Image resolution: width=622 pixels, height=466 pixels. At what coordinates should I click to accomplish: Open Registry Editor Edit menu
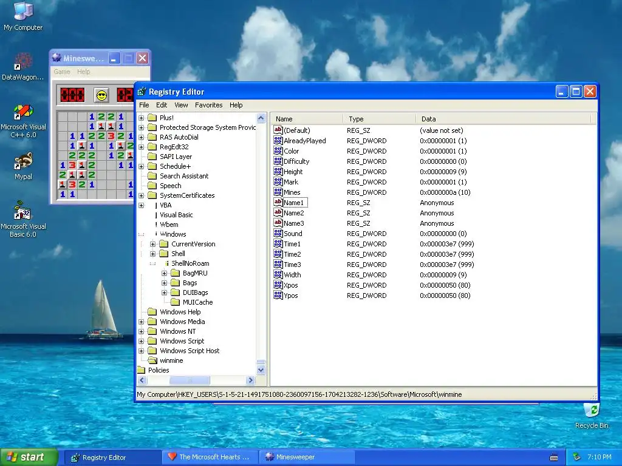[162, 105]
